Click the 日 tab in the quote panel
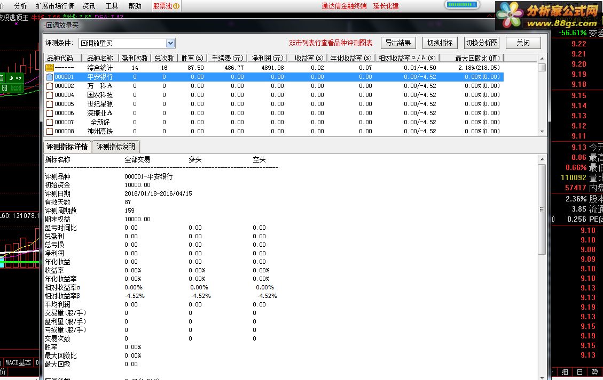 (x=579, y=372)
